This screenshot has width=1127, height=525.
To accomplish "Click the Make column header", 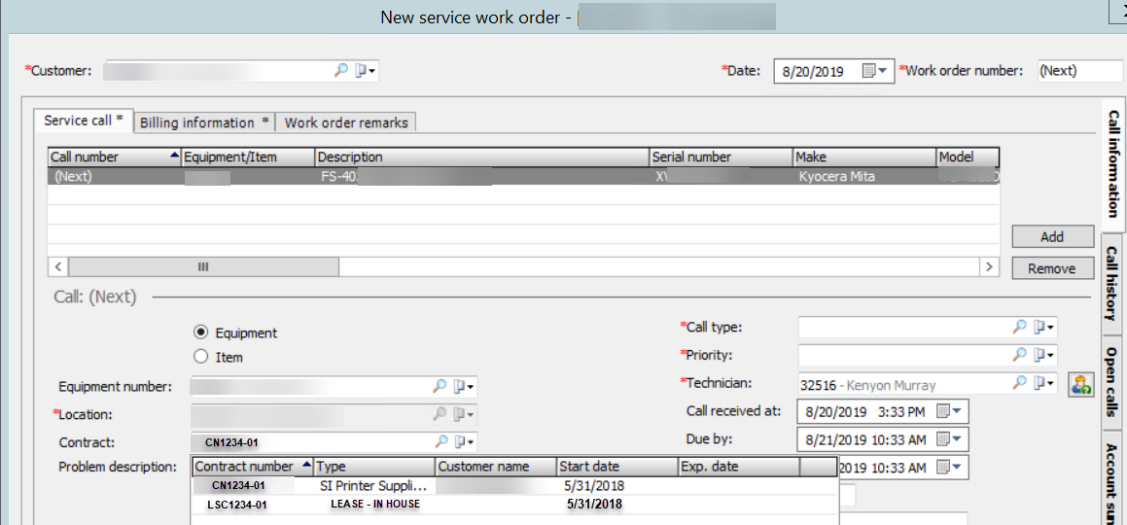I will tap(864, 157).
